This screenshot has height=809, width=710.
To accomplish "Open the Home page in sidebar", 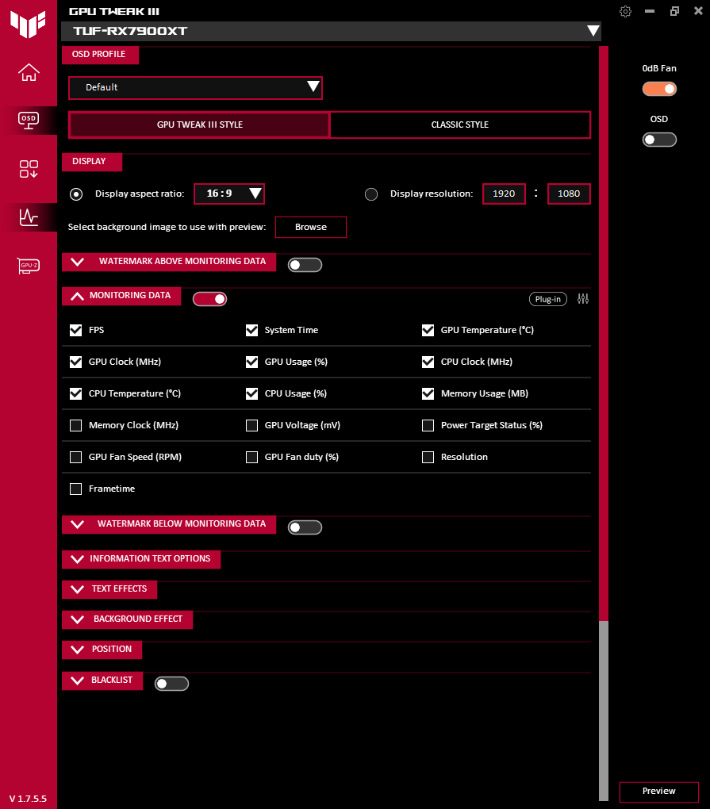I will [29, 72].
